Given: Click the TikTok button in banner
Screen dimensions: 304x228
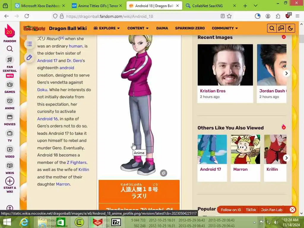Looking at the screenshot, I should [x=251, y=210].
